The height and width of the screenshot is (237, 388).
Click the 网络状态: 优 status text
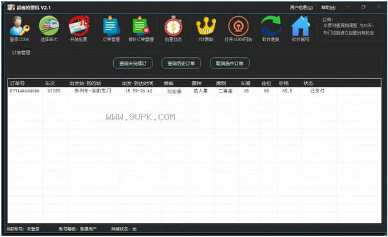[124, 229]
